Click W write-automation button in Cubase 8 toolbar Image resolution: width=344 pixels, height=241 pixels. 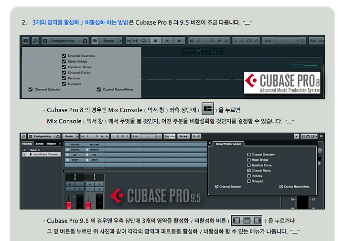tap(219, 41)
